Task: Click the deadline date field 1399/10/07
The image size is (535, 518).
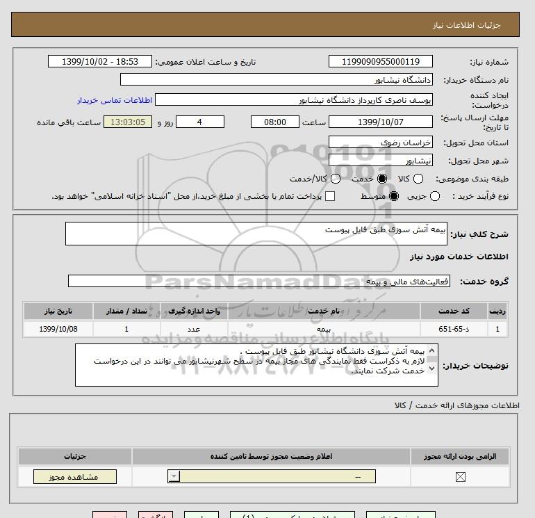Action: coord(381,122)
